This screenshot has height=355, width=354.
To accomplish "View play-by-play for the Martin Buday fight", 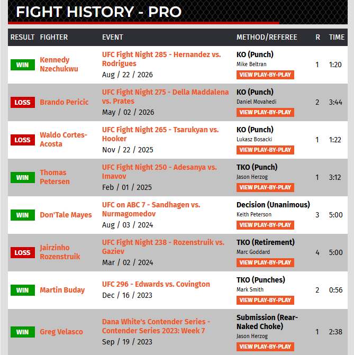I will tap(265, 300).
